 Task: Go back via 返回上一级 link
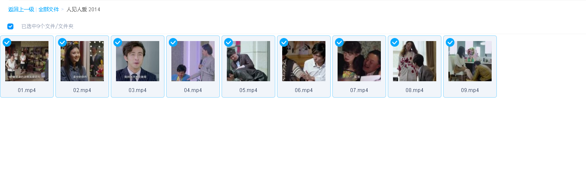tap(21, 10)
